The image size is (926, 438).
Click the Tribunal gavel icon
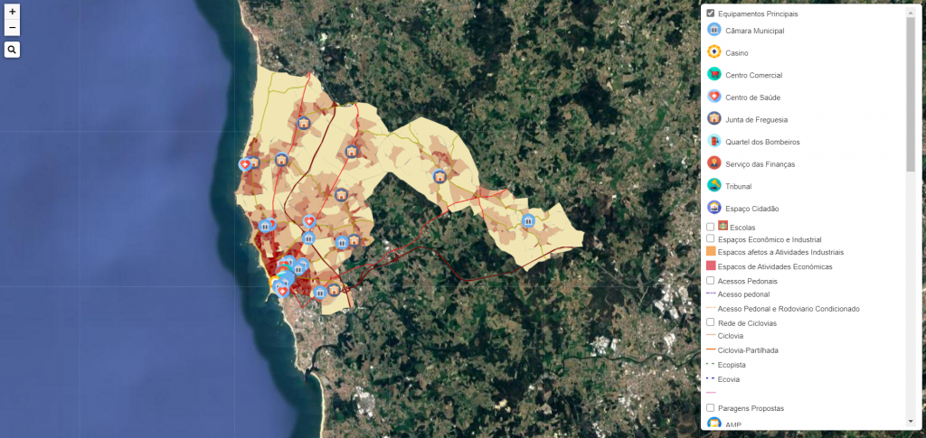pyautogui.click(x=714, y=185)
